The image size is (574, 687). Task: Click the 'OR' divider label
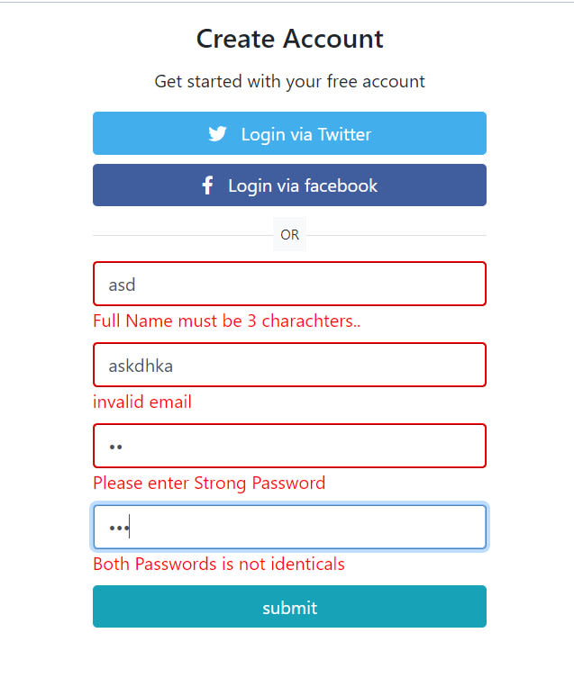click(x=289, y=235)
